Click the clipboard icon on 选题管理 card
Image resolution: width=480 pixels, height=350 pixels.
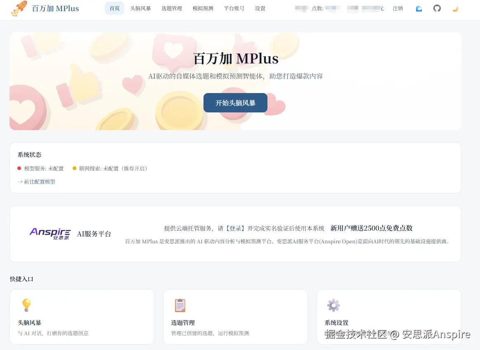pos(180,305)
